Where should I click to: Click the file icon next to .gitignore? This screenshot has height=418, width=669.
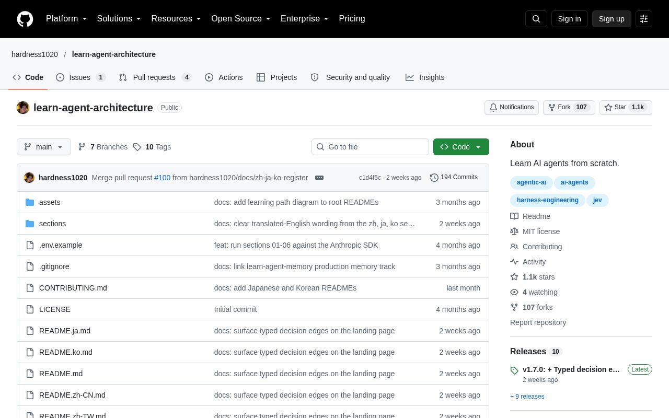[x=30, y=266]
